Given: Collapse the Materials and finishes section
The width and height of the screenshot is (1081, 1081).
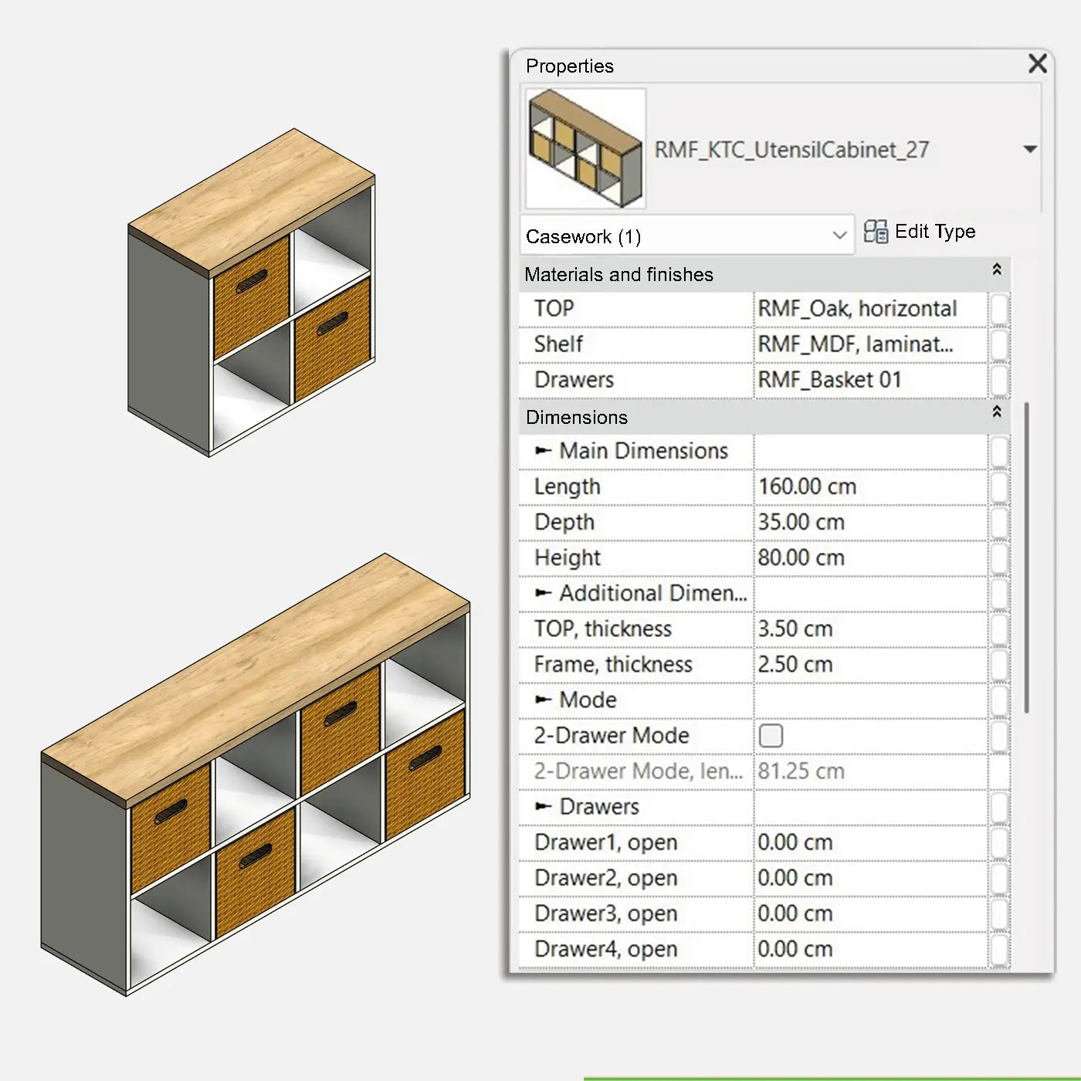Looking at the screenshot, I should pos(996,270).
